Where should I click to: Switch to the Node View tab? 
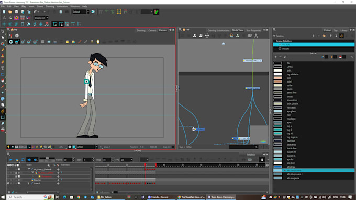click(x=238, y=30)
